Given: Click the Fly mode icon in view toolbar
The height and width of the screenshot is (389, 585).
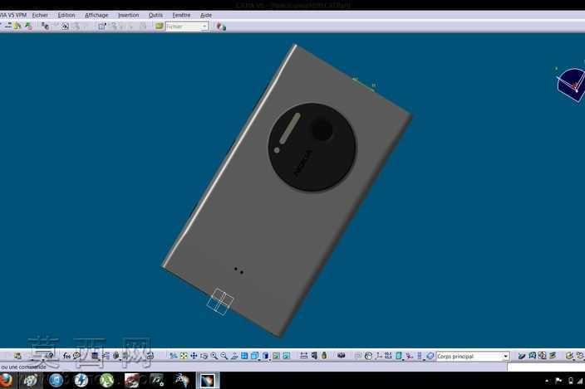Looking at the screenshot, I should click(174, 357).
